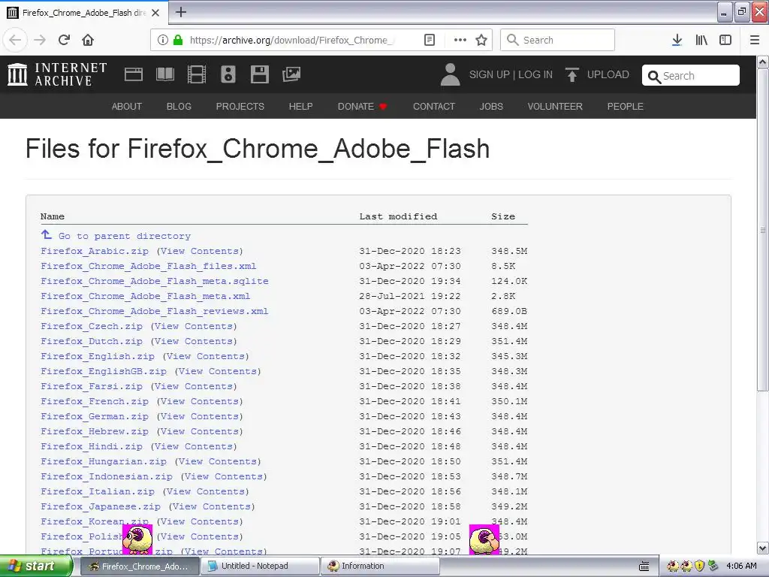Open the BLOG menu item
The height and width of the screenshot is (577, 769).
179,107
